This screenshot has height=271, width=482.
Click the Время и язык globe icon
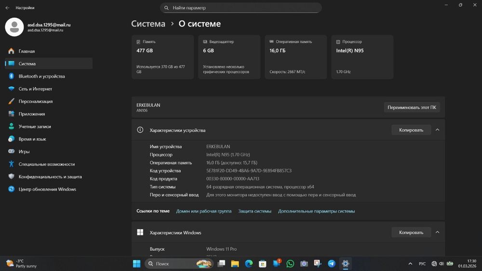tap(12, 139)
